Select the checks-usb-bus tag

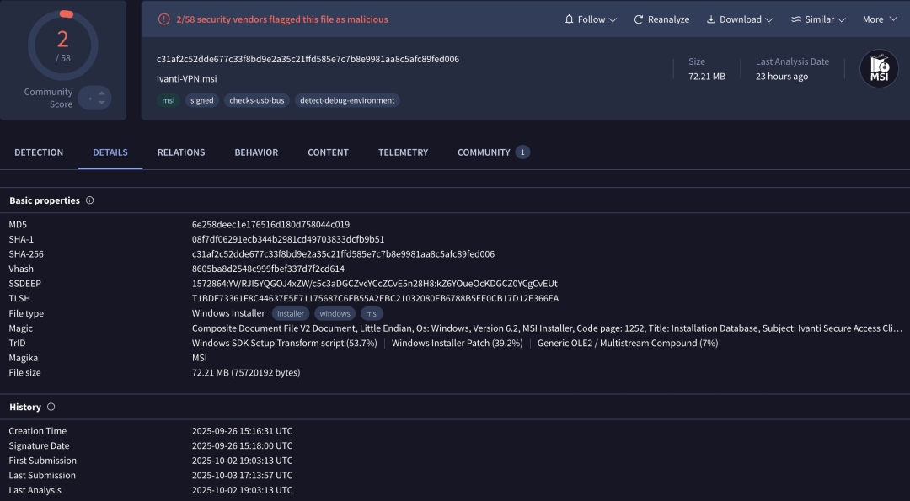pyautogui.click(x=256, y=100)
